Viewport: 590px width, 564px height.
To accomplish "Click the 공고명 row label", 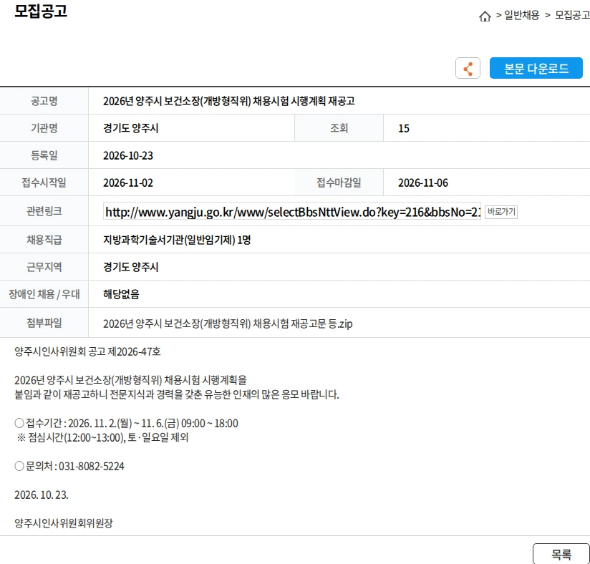I will (x=44, y=101).
